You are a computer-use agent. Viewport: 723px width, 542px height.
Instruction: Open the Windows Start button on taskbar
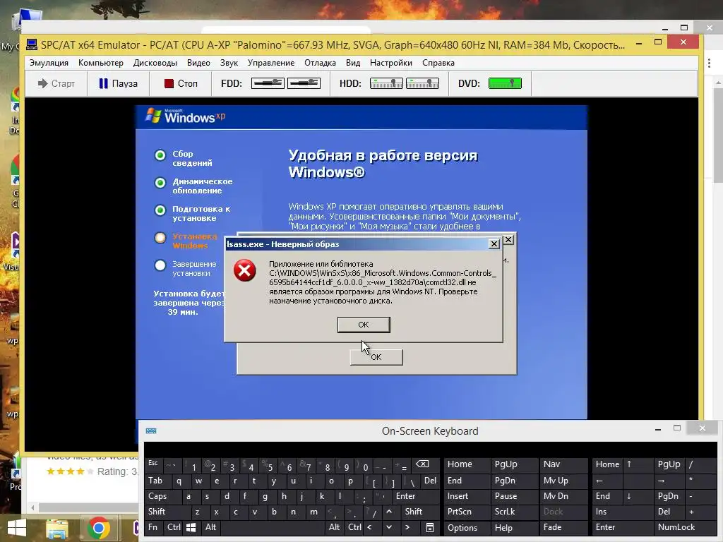(17, 528)
